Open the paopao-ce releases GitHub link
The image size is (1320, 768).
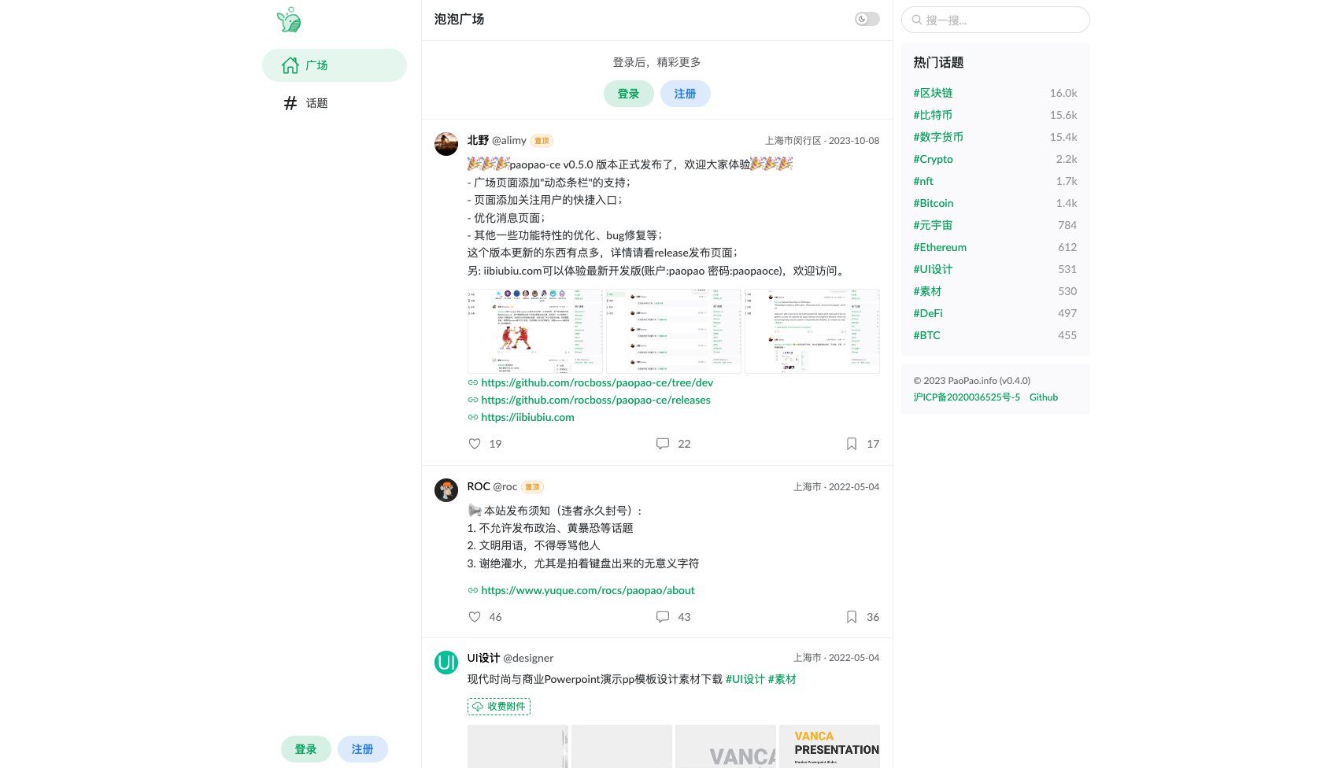(596, 400)
